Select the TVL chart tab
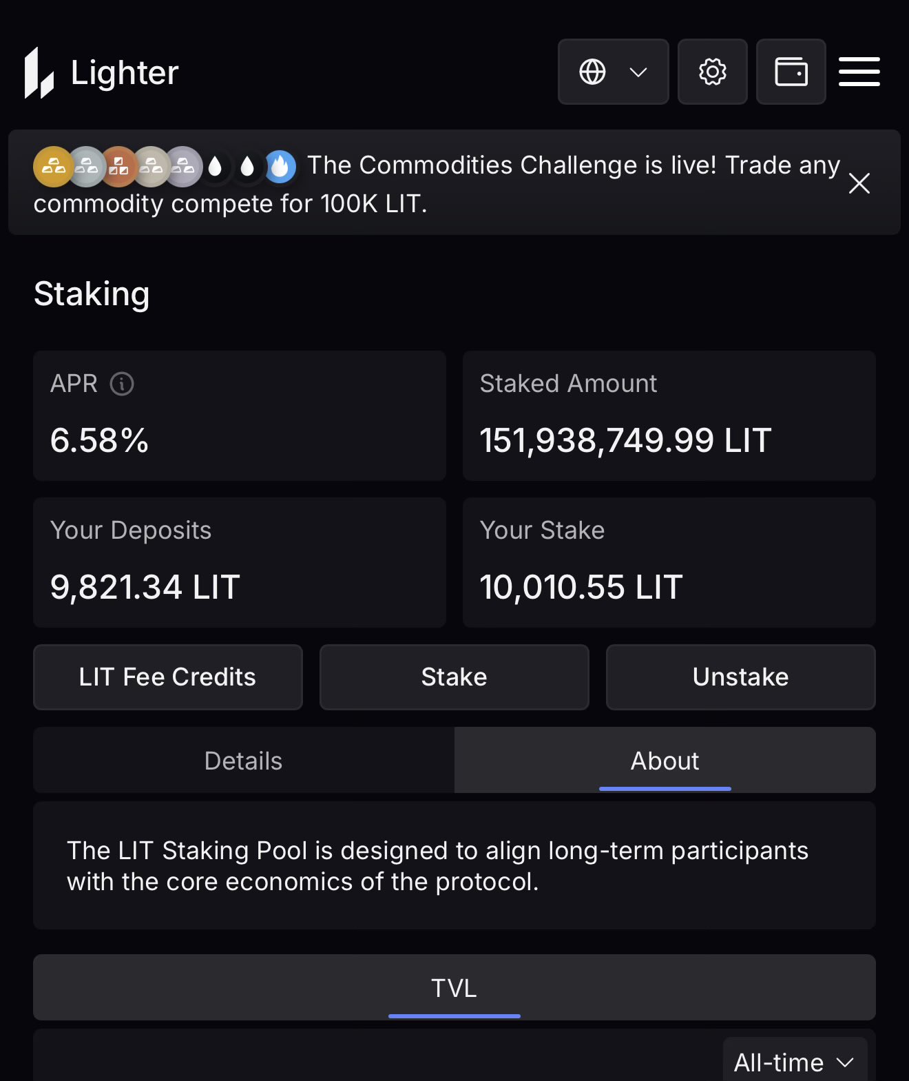This screenshot has height=1081, width=909. (454, 988)
